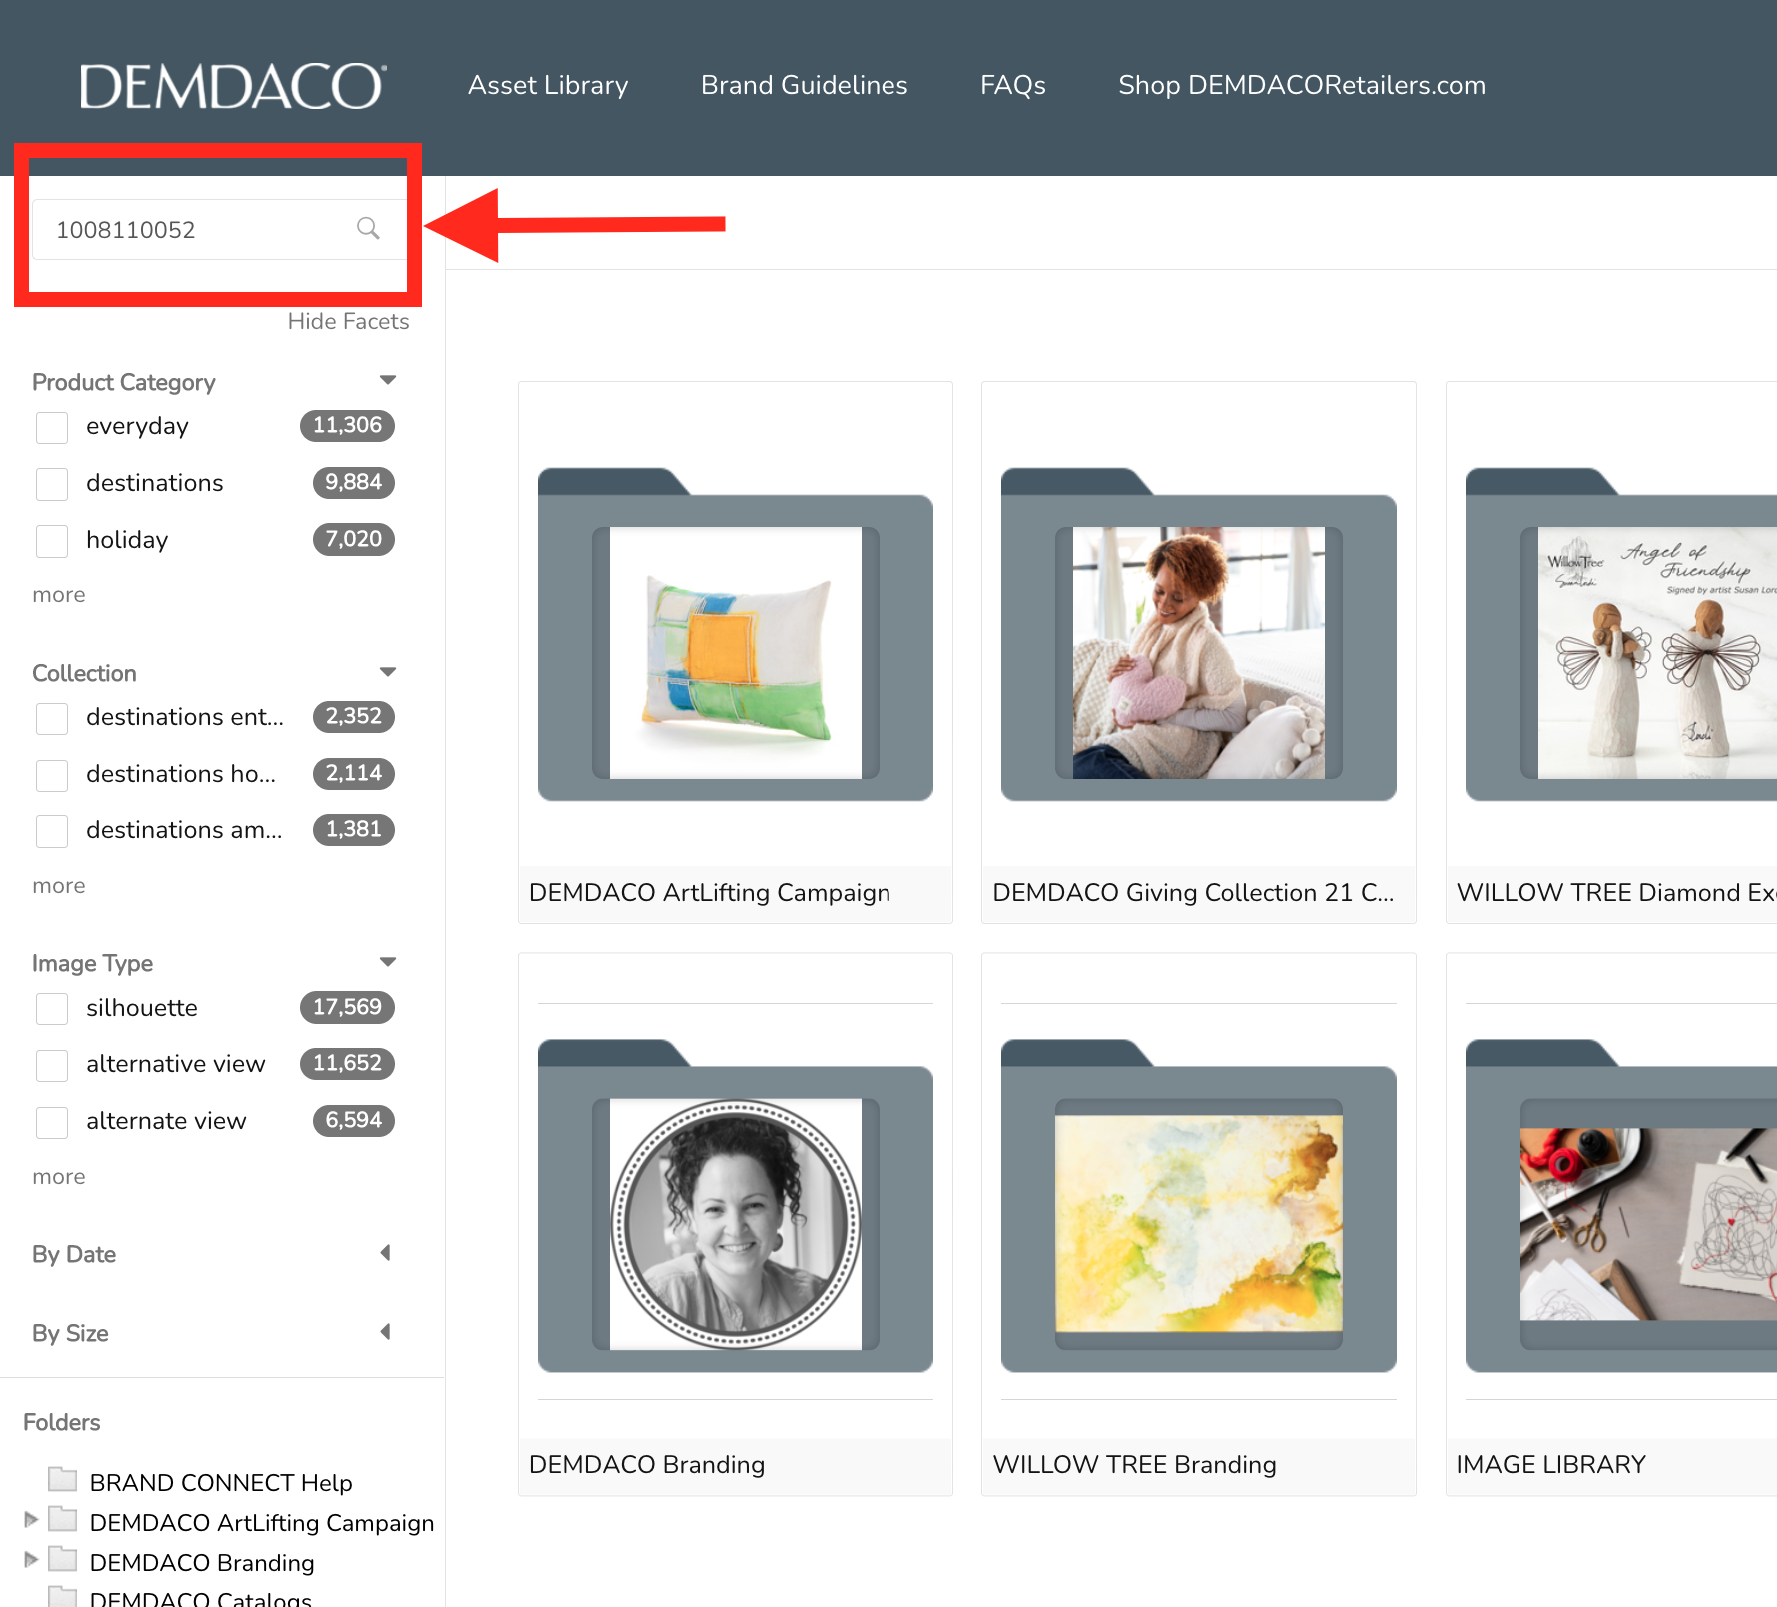This screenshot has height=1607, width=1777.
Task: Enable the silhouette image type filter
Action: point(52,1009)
